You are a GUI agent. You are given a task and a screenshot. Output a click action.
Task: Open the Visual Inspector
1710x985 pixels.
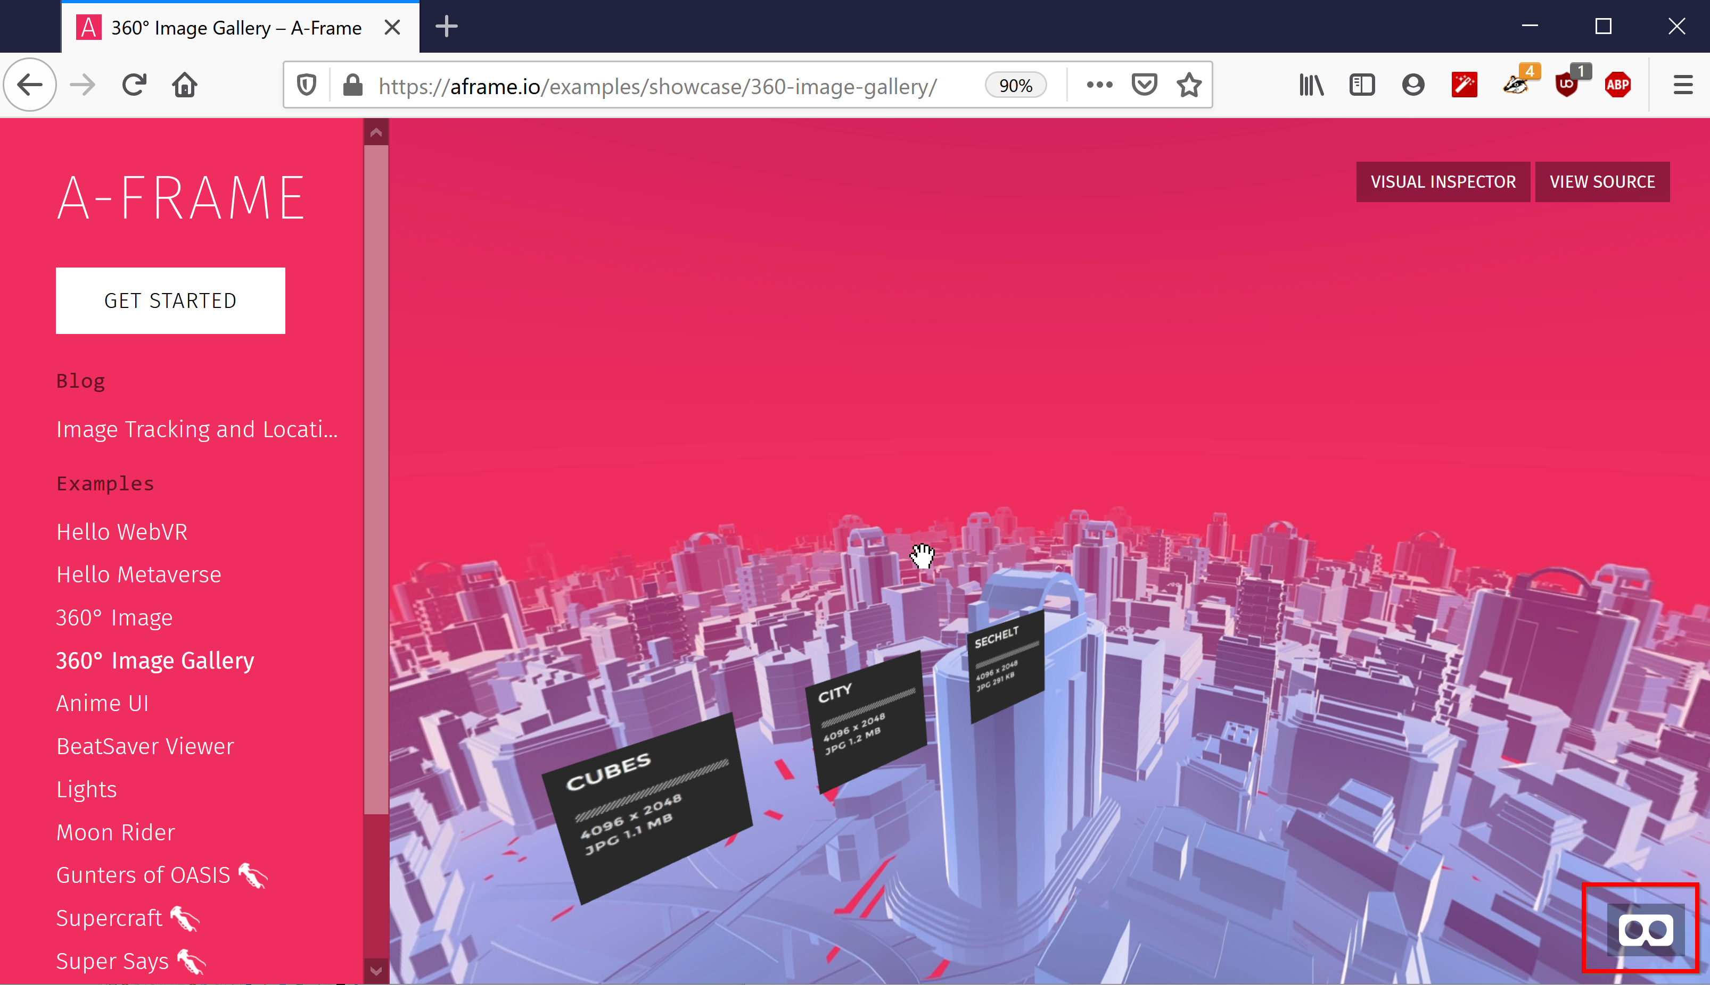click(x=1443, y=181)
